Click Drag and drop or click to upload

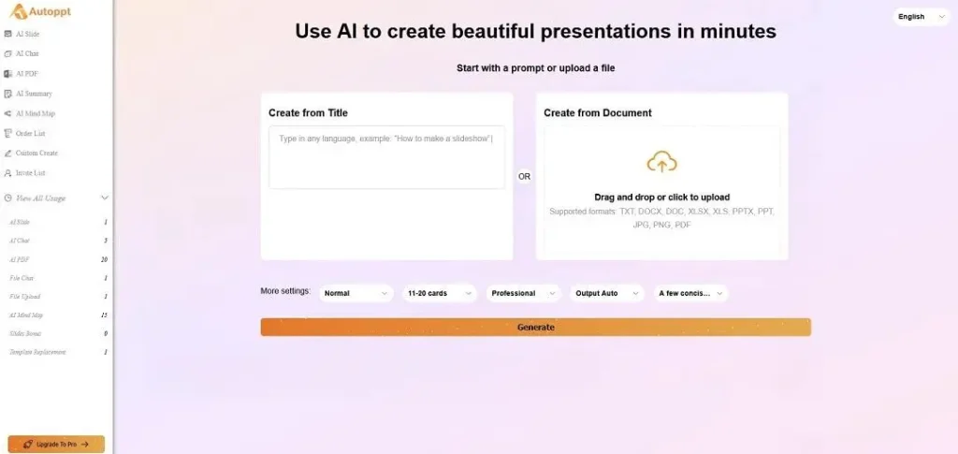[661, 198]
